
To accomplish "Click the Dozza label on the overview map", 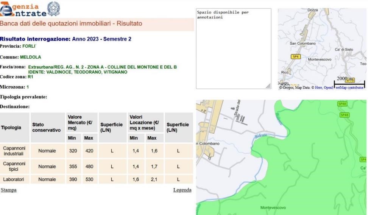I will [312, 9].
